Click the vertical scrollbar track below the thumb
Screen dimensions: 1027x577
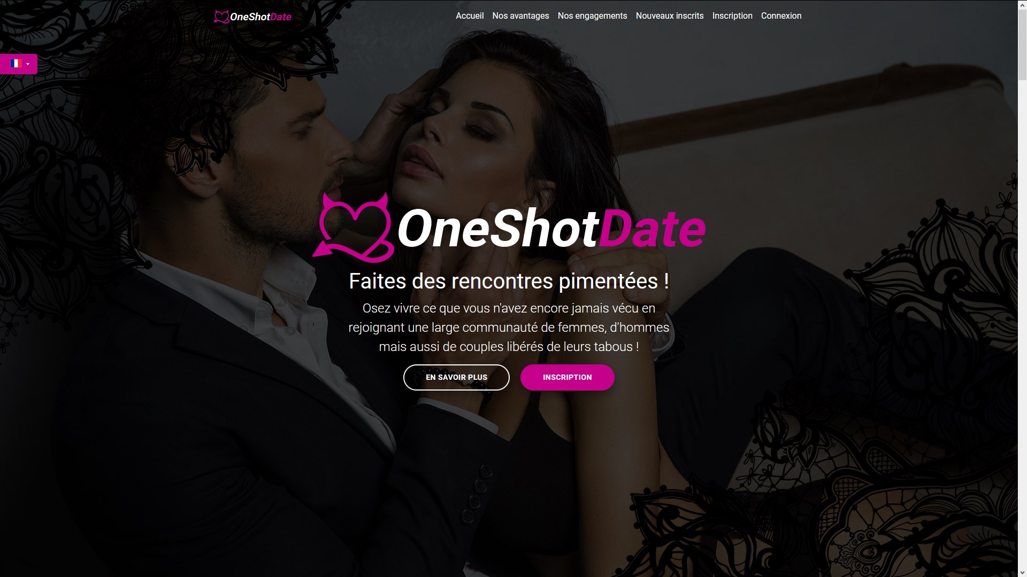tap(1022, 321)
